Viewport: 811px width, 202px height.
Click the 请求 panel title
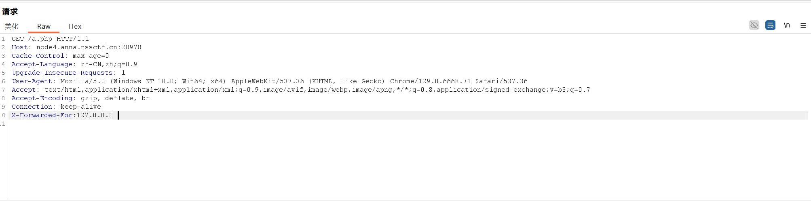click(10, 12)
